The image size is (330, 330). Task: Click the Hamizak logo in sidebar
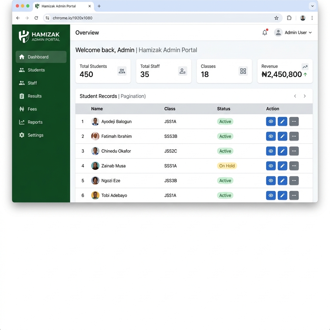click(39, 36)
